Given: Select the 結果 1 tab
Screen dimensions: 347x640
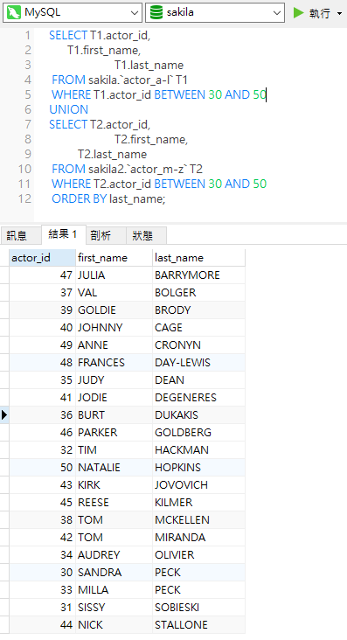Looking at the screenshot, I should click(63, 234).
